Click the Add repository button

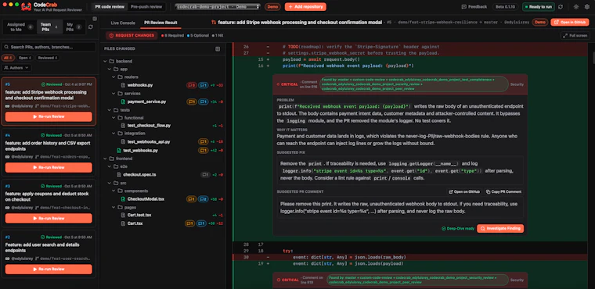pos(305,7)
